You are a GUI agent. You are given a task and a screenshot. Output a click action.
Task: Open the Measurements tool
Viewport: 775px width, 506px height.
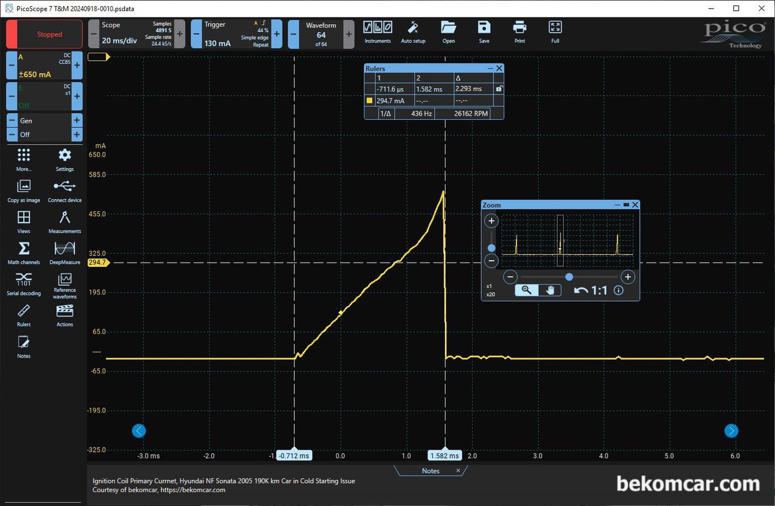pyautogui.click(x=65, y=222)
